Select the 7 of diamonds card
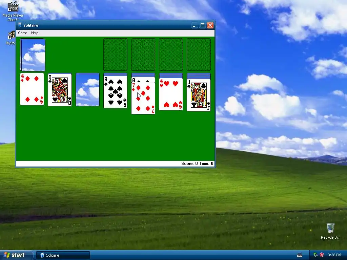 (143, 98)
